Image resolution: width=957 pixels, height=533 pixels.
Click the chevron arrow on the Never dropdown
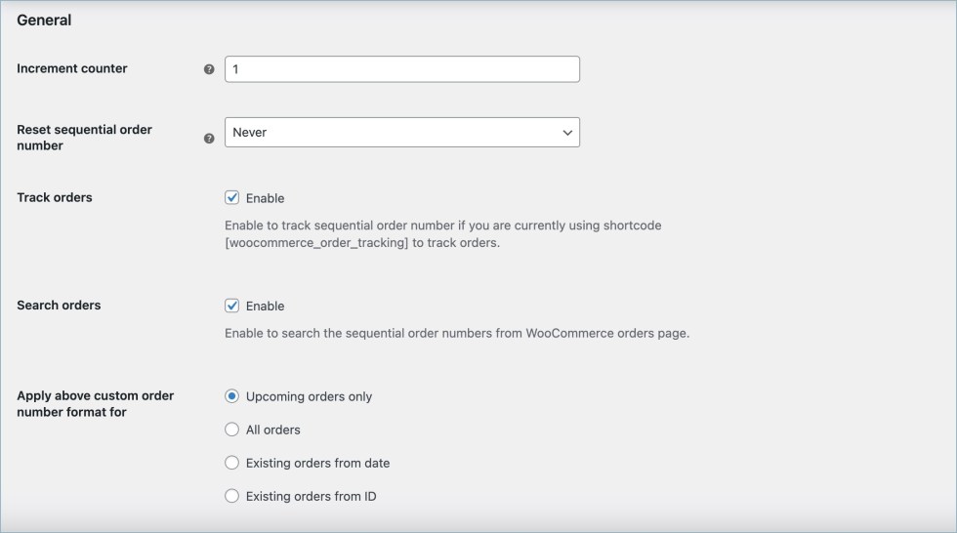567,133
